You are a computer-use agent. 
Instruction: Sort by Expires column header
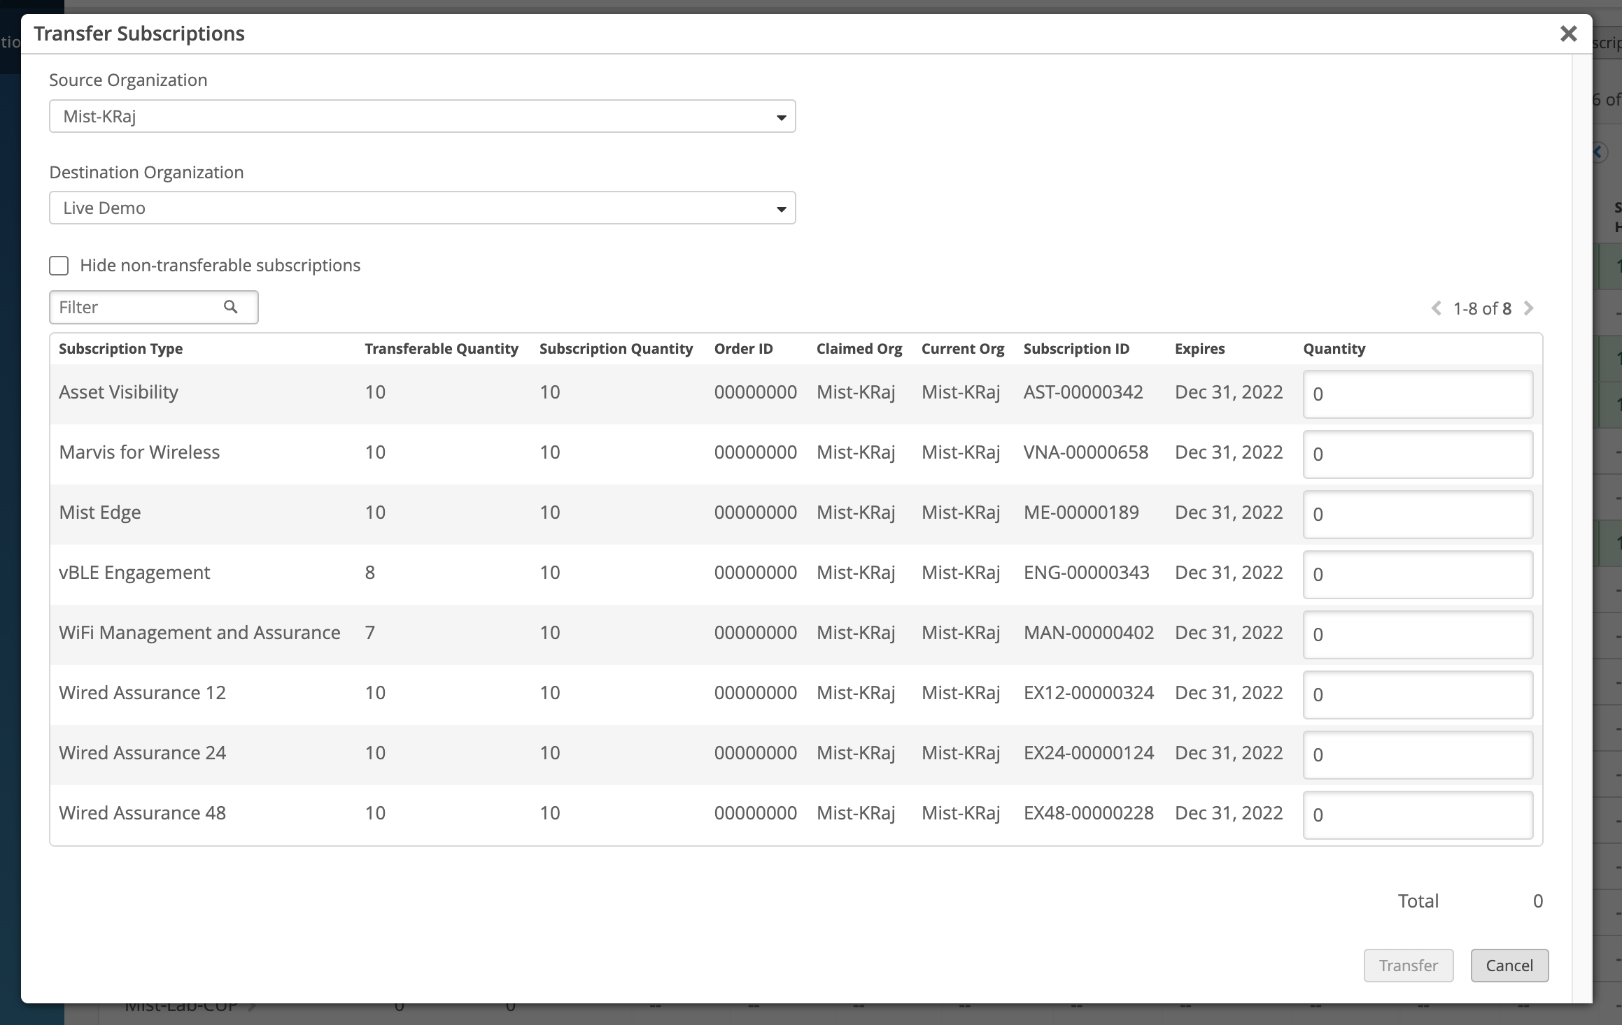pos(1199,348)
